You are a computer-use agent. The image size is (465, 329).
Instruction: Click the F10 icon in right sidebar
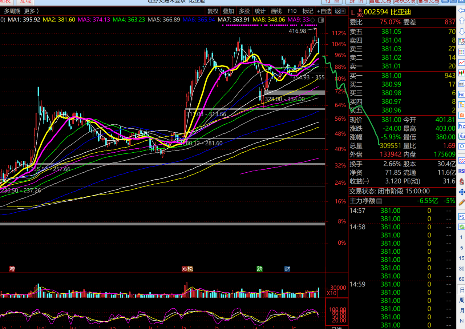(x=461, y=94)
